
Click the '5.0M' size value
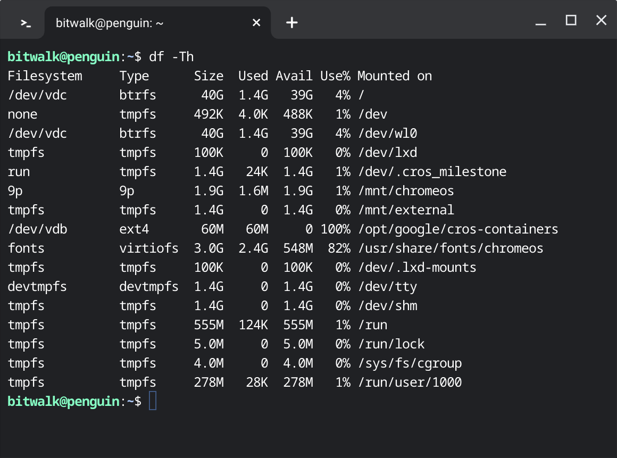(x=209, y=344)
